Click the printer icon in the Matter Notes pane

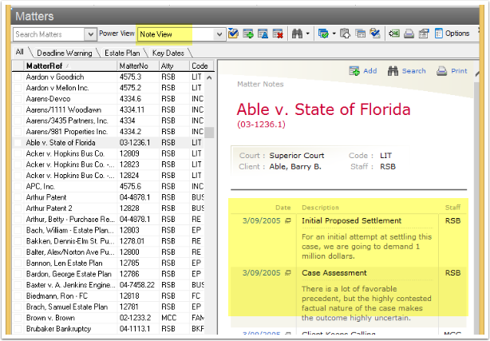point(441,71)
